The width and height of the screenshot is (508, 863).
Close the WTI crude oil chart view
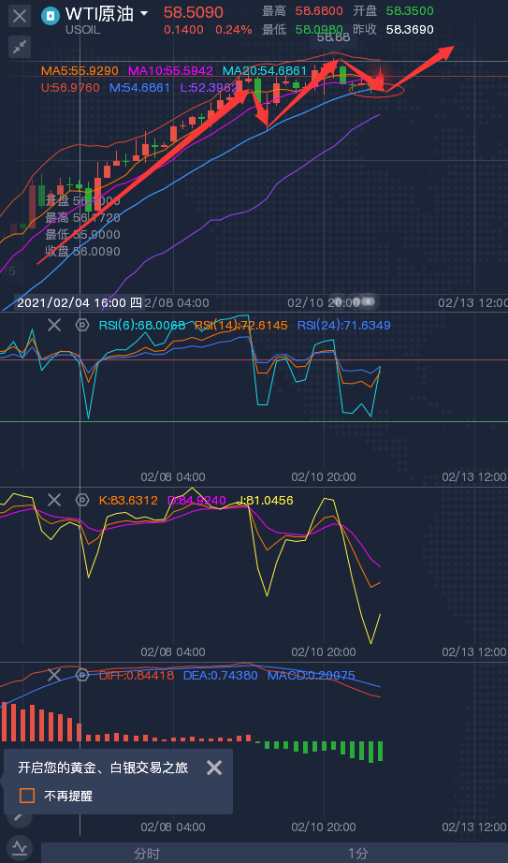click(x=20, y=15)
